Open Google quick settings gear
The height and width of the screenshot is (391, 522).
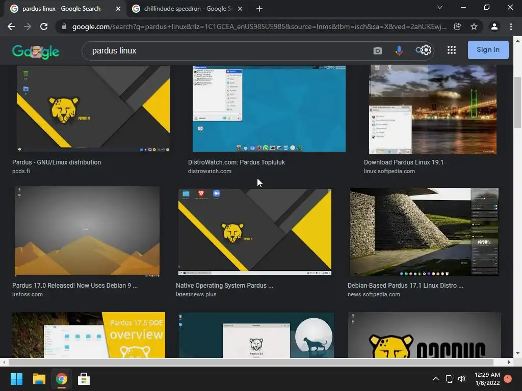[x=426, y=50]
